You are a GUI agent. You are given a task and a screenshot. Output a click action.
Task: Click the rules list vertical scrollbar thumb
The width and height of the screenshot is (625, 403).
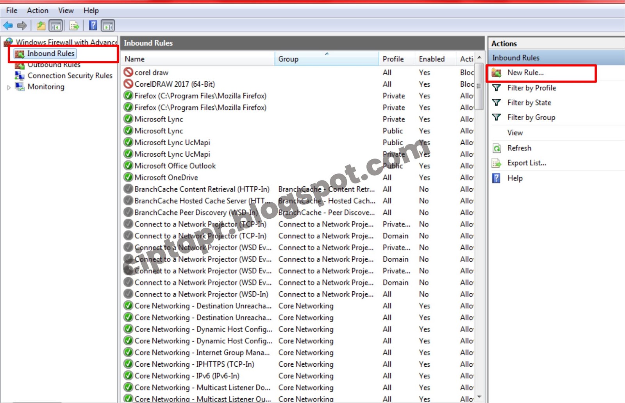tap(479, 87)
